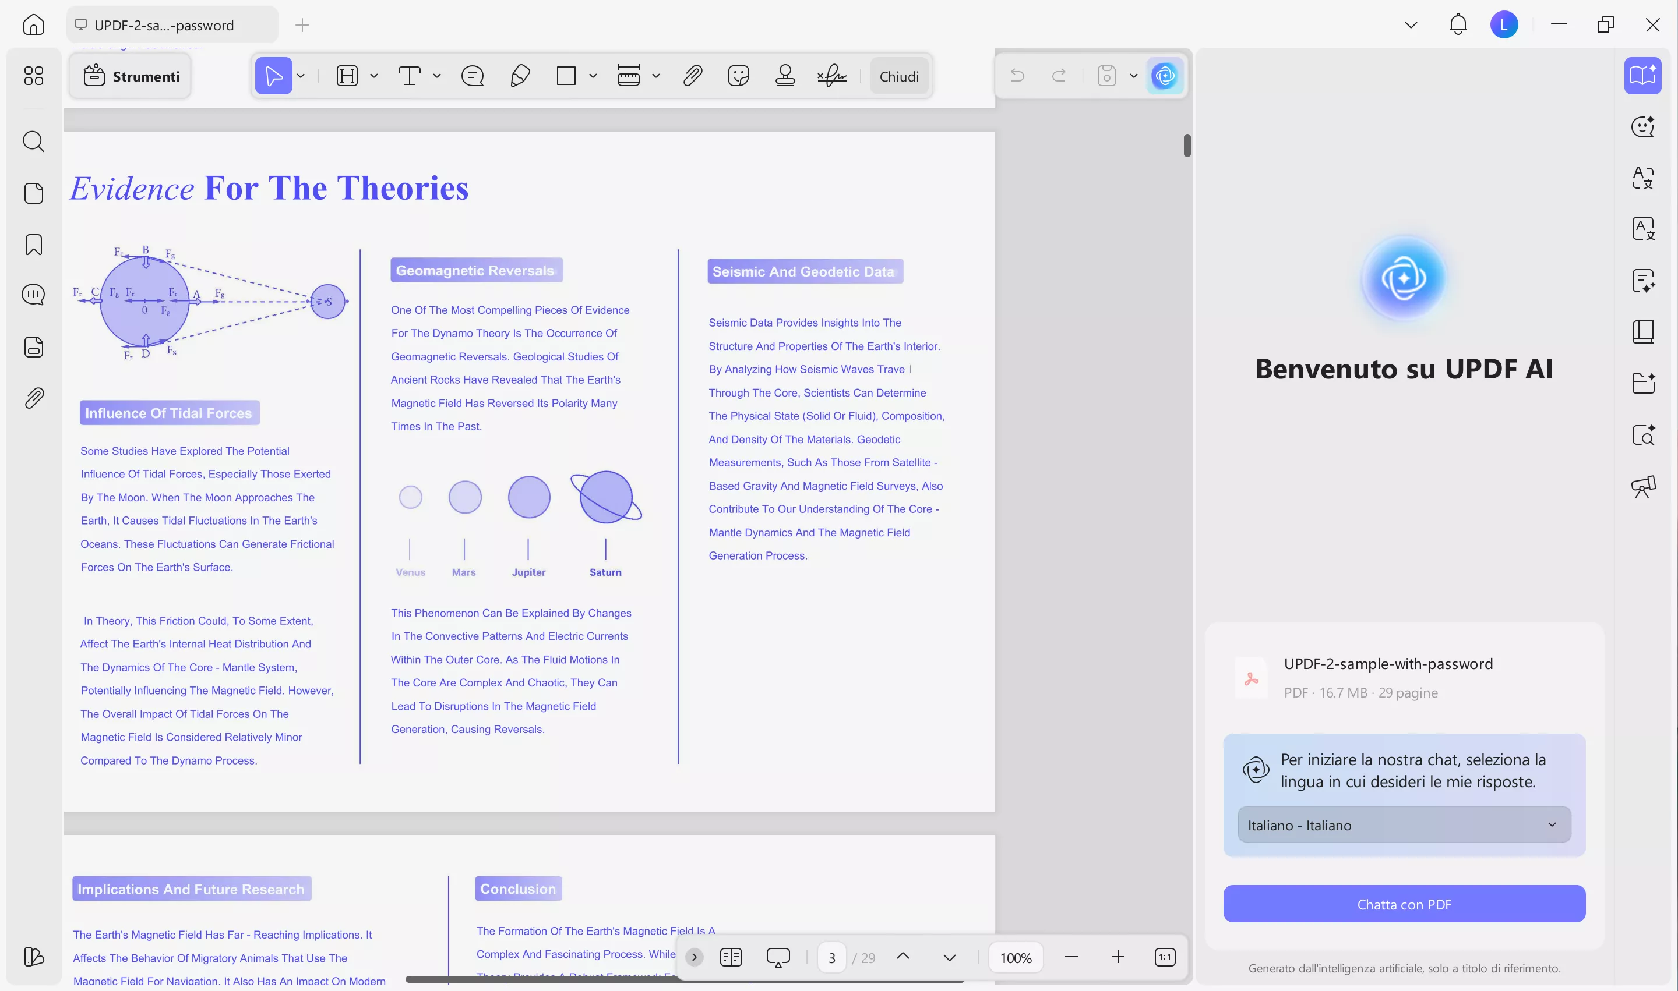Viewport: 1678px width, 991px height.
Task: Click the signature tool icon
Action: click(832, 76)
